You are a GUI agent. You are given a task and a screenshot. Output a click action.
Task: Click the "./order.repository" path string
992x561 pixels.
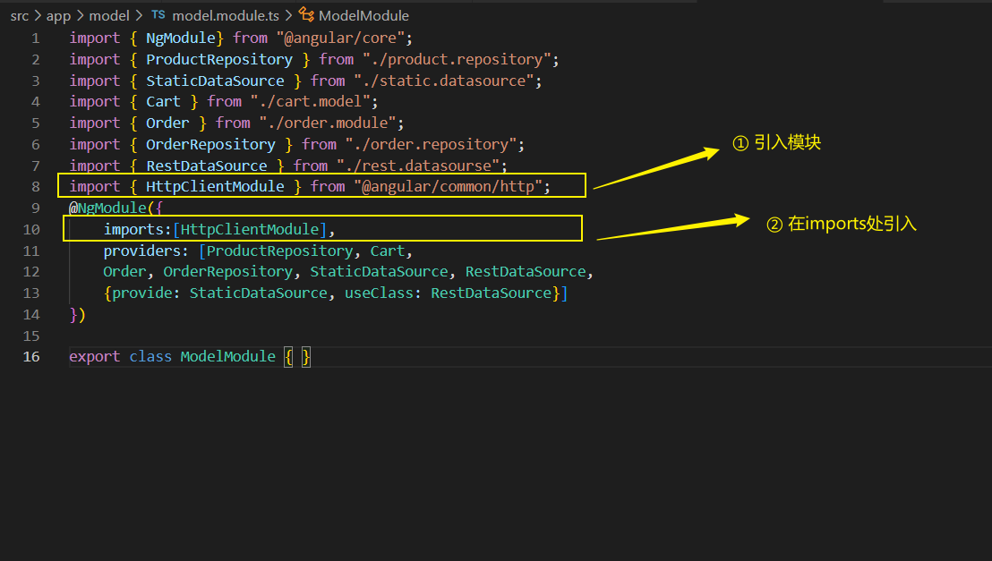(432, 145)
